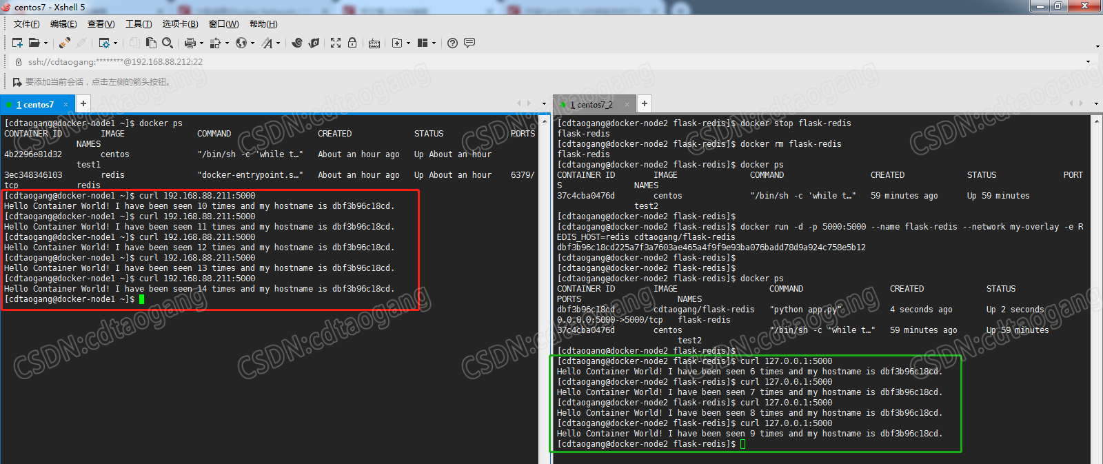1103x464 pixels.
Task: Click the padlock Lock Screen icon
Action: click(352, 43)
